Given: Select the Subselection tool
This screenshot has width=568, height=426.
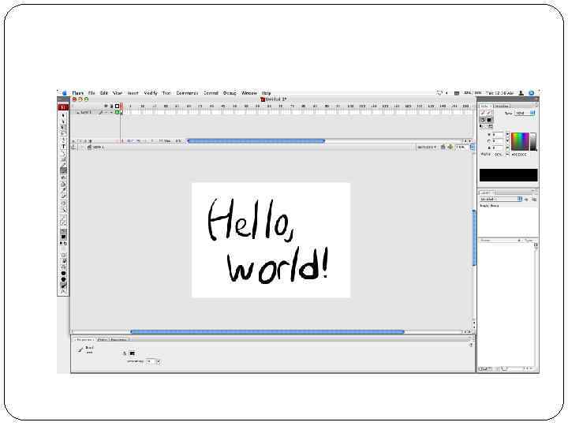Looking at the screenshot, I should [x=63, y=121].
